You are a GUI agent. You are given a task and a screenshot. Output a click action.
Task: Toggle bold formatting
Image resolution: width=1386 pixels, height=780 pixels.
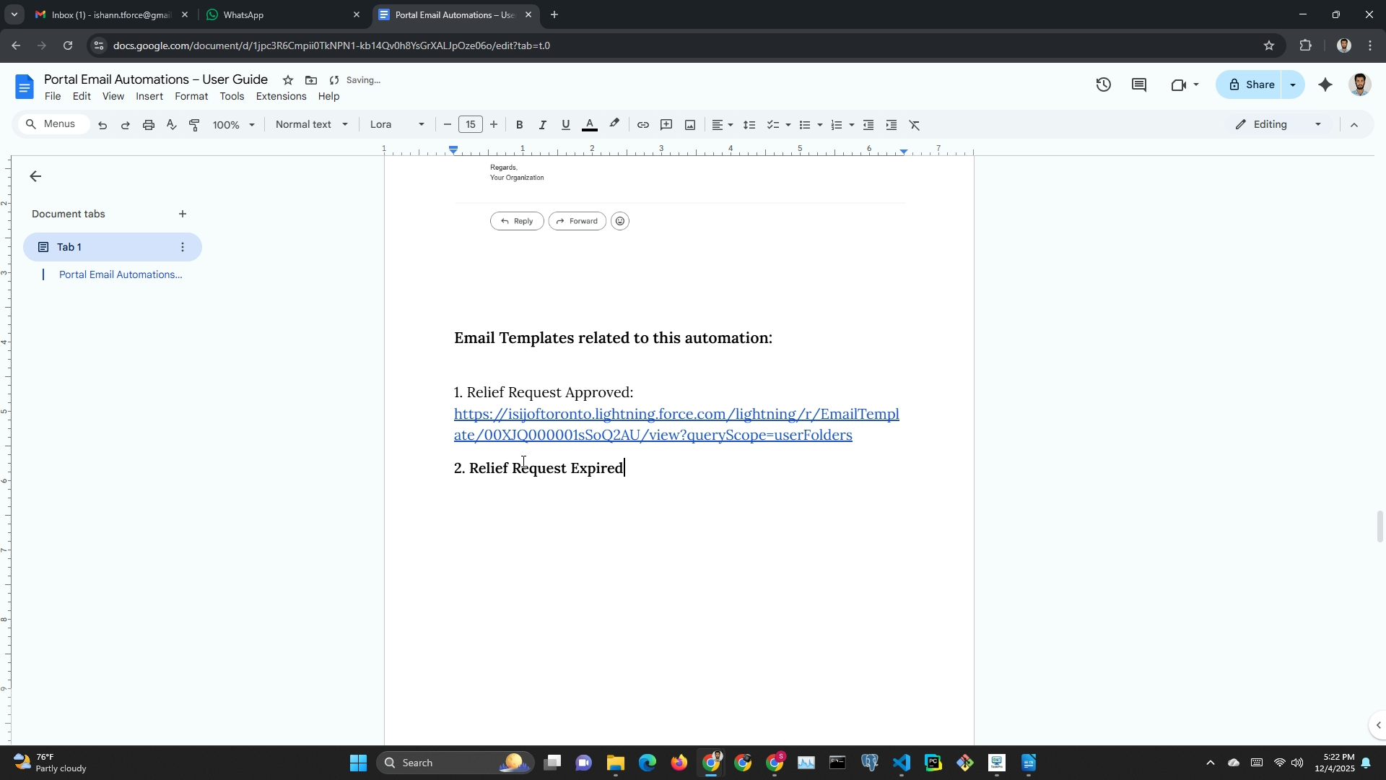519,125
